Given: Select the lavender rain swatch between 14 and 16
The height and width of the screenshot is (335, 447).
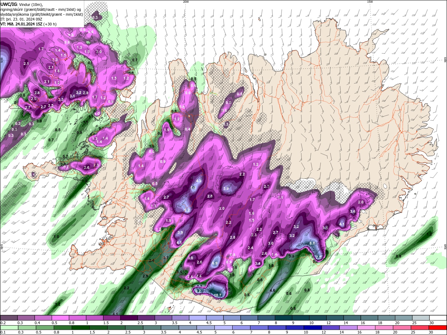Looking at the screenshot, I should pyautogui.click(x=349, y=328).
